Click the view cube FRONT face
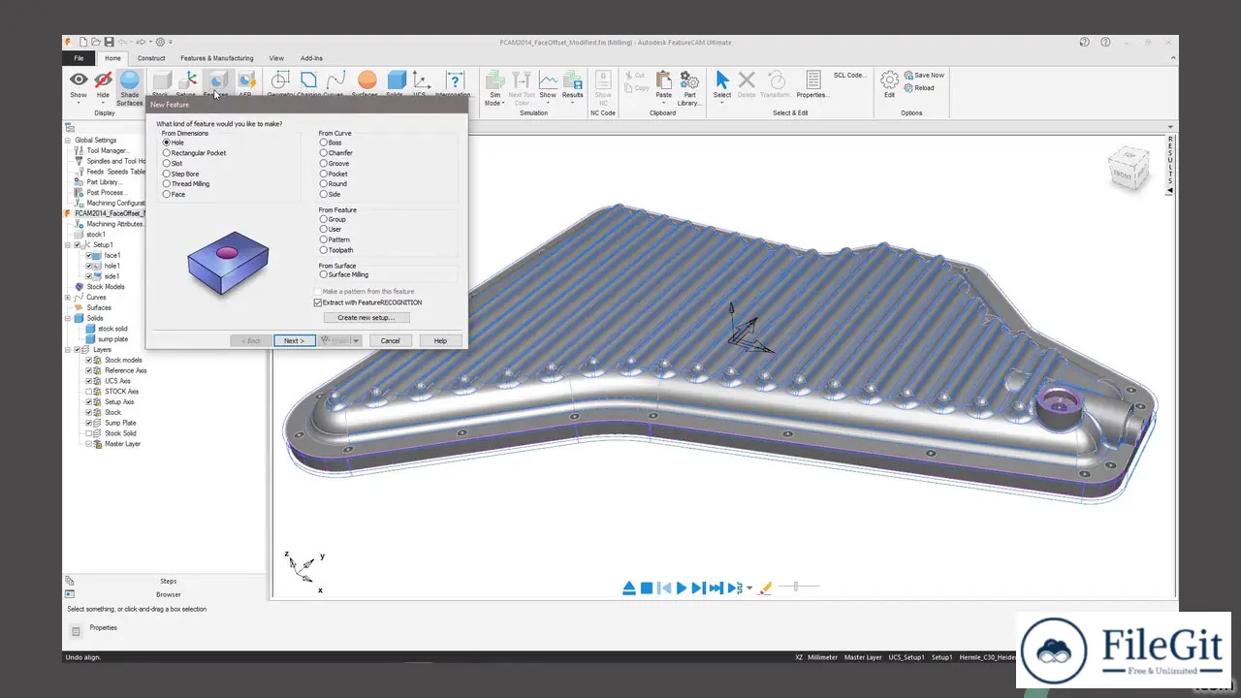The image size is (1241, 698). (x=1122, y=175)
